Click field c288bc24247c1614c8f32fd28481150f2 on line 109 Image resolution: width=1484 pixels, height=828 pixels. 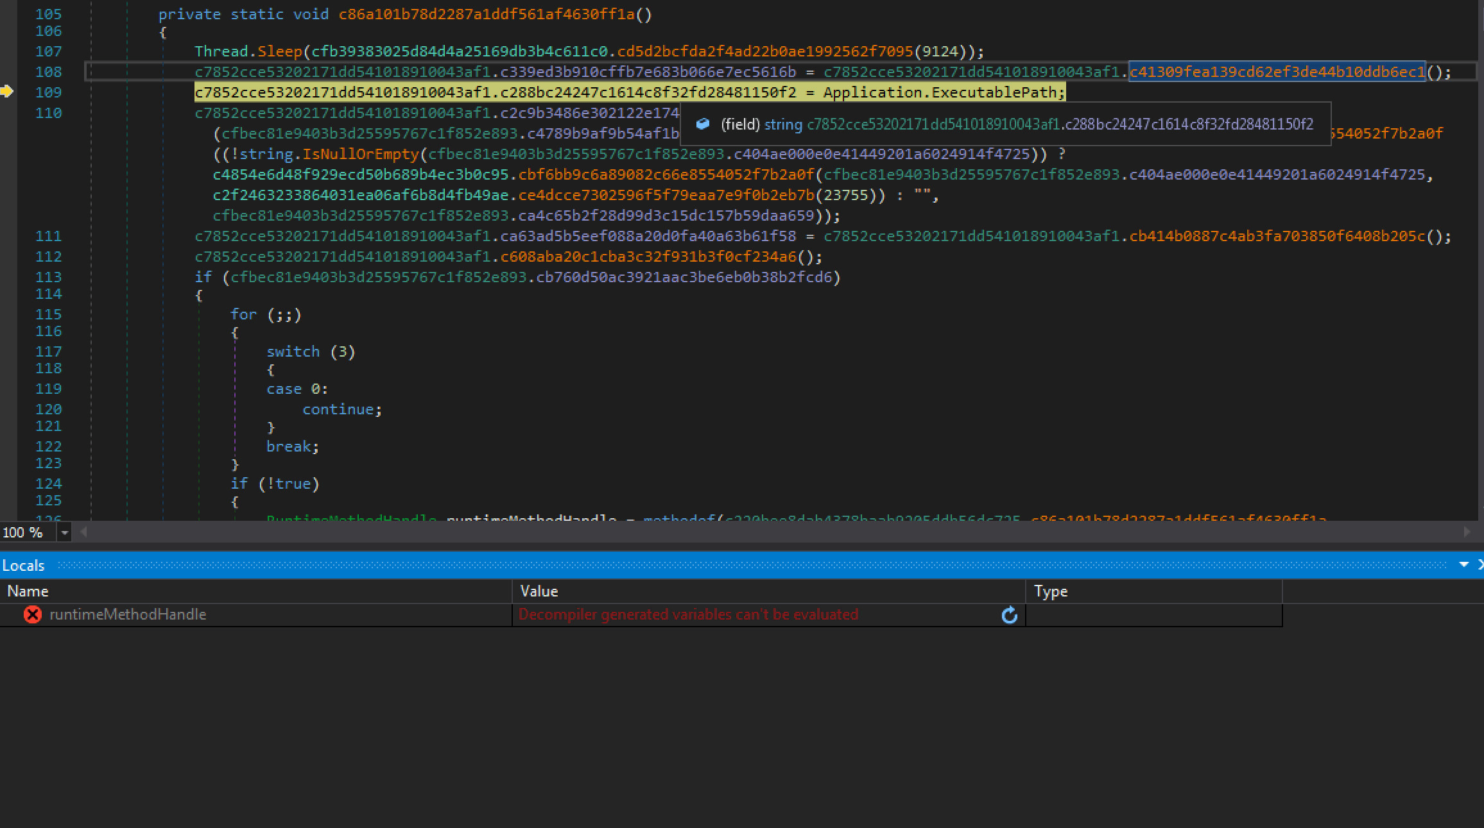(648, 92)
